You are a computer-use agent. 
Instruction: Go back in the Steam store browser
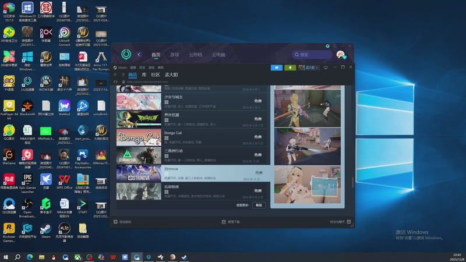pyautogui.click(x=115, y=75)
